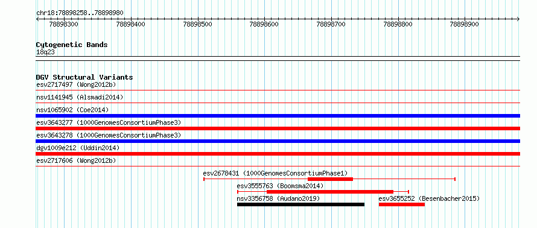This screenshot has width=537, height=228.
Task: Open variant esv2717606 (Wong2012b) label
Action: pos(76,160)
